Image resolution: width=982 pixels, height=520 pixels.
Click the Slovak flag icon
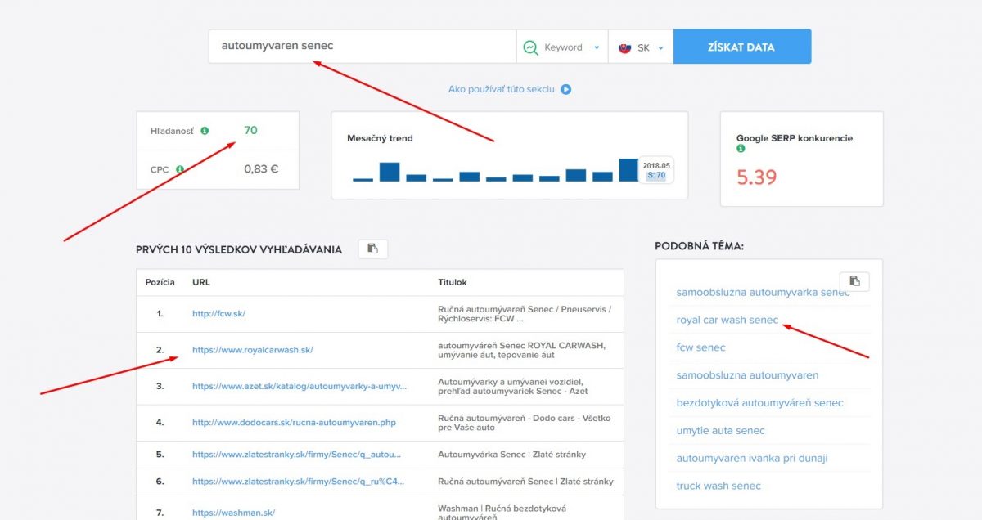[x=625, y=47]
